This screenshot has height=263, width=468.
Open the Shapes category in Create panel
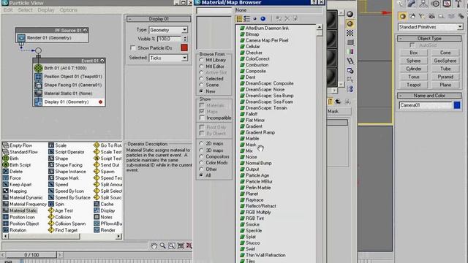(412, 16)
